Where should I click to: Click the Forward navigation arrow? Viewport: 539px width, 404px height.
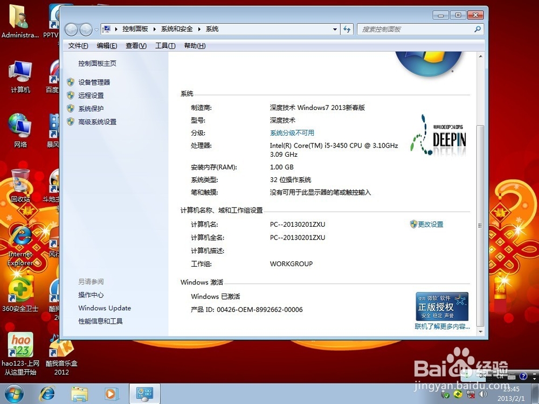coord(86,30)
